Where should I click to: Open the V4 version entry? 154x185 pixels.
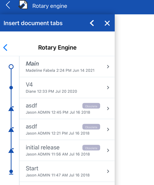[67, 88]
